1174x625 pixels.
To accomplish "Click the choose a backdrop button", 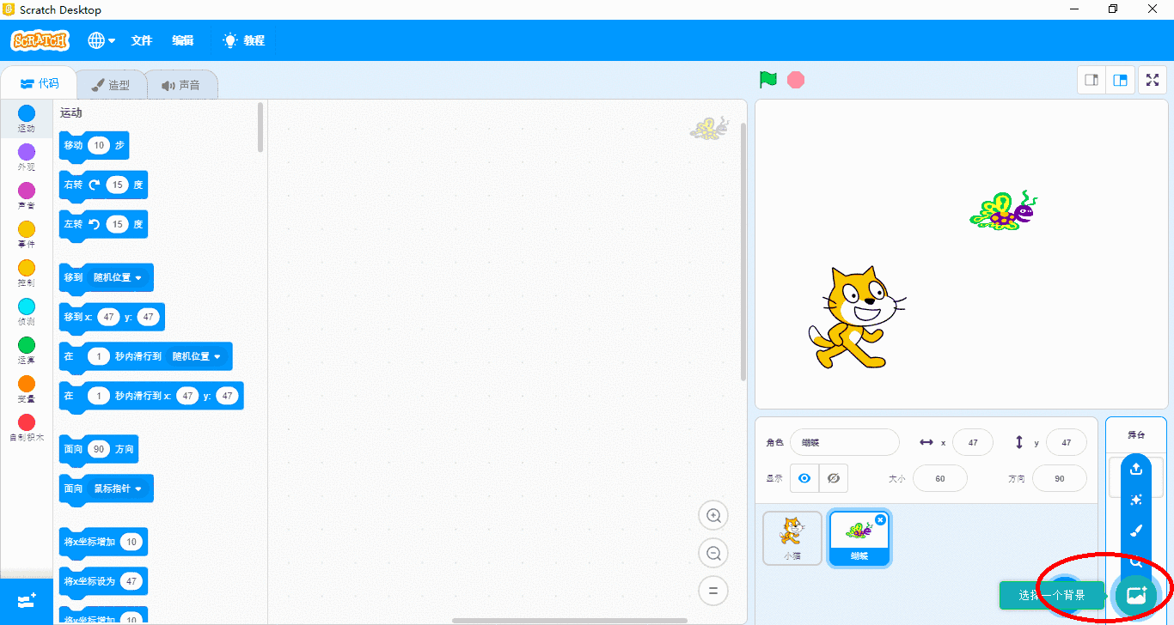I will [x=1136, y=595].
